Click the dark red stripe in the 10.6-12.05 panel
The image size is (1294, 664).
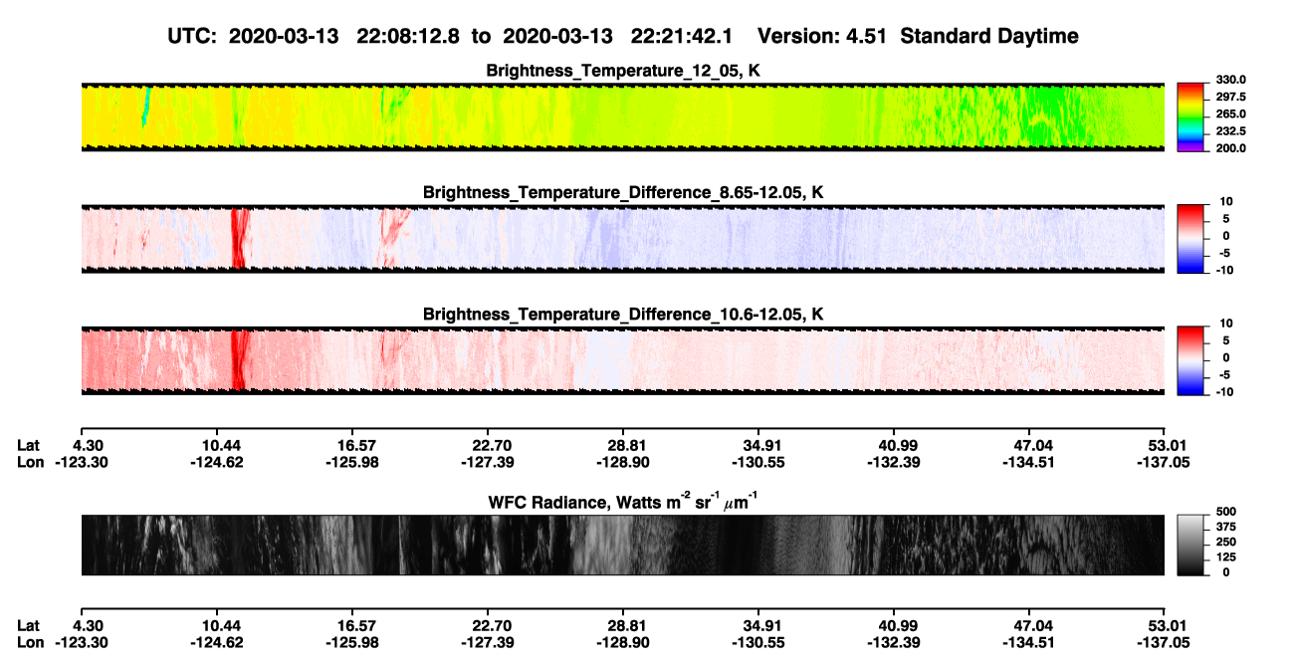[x=238, y=360]
